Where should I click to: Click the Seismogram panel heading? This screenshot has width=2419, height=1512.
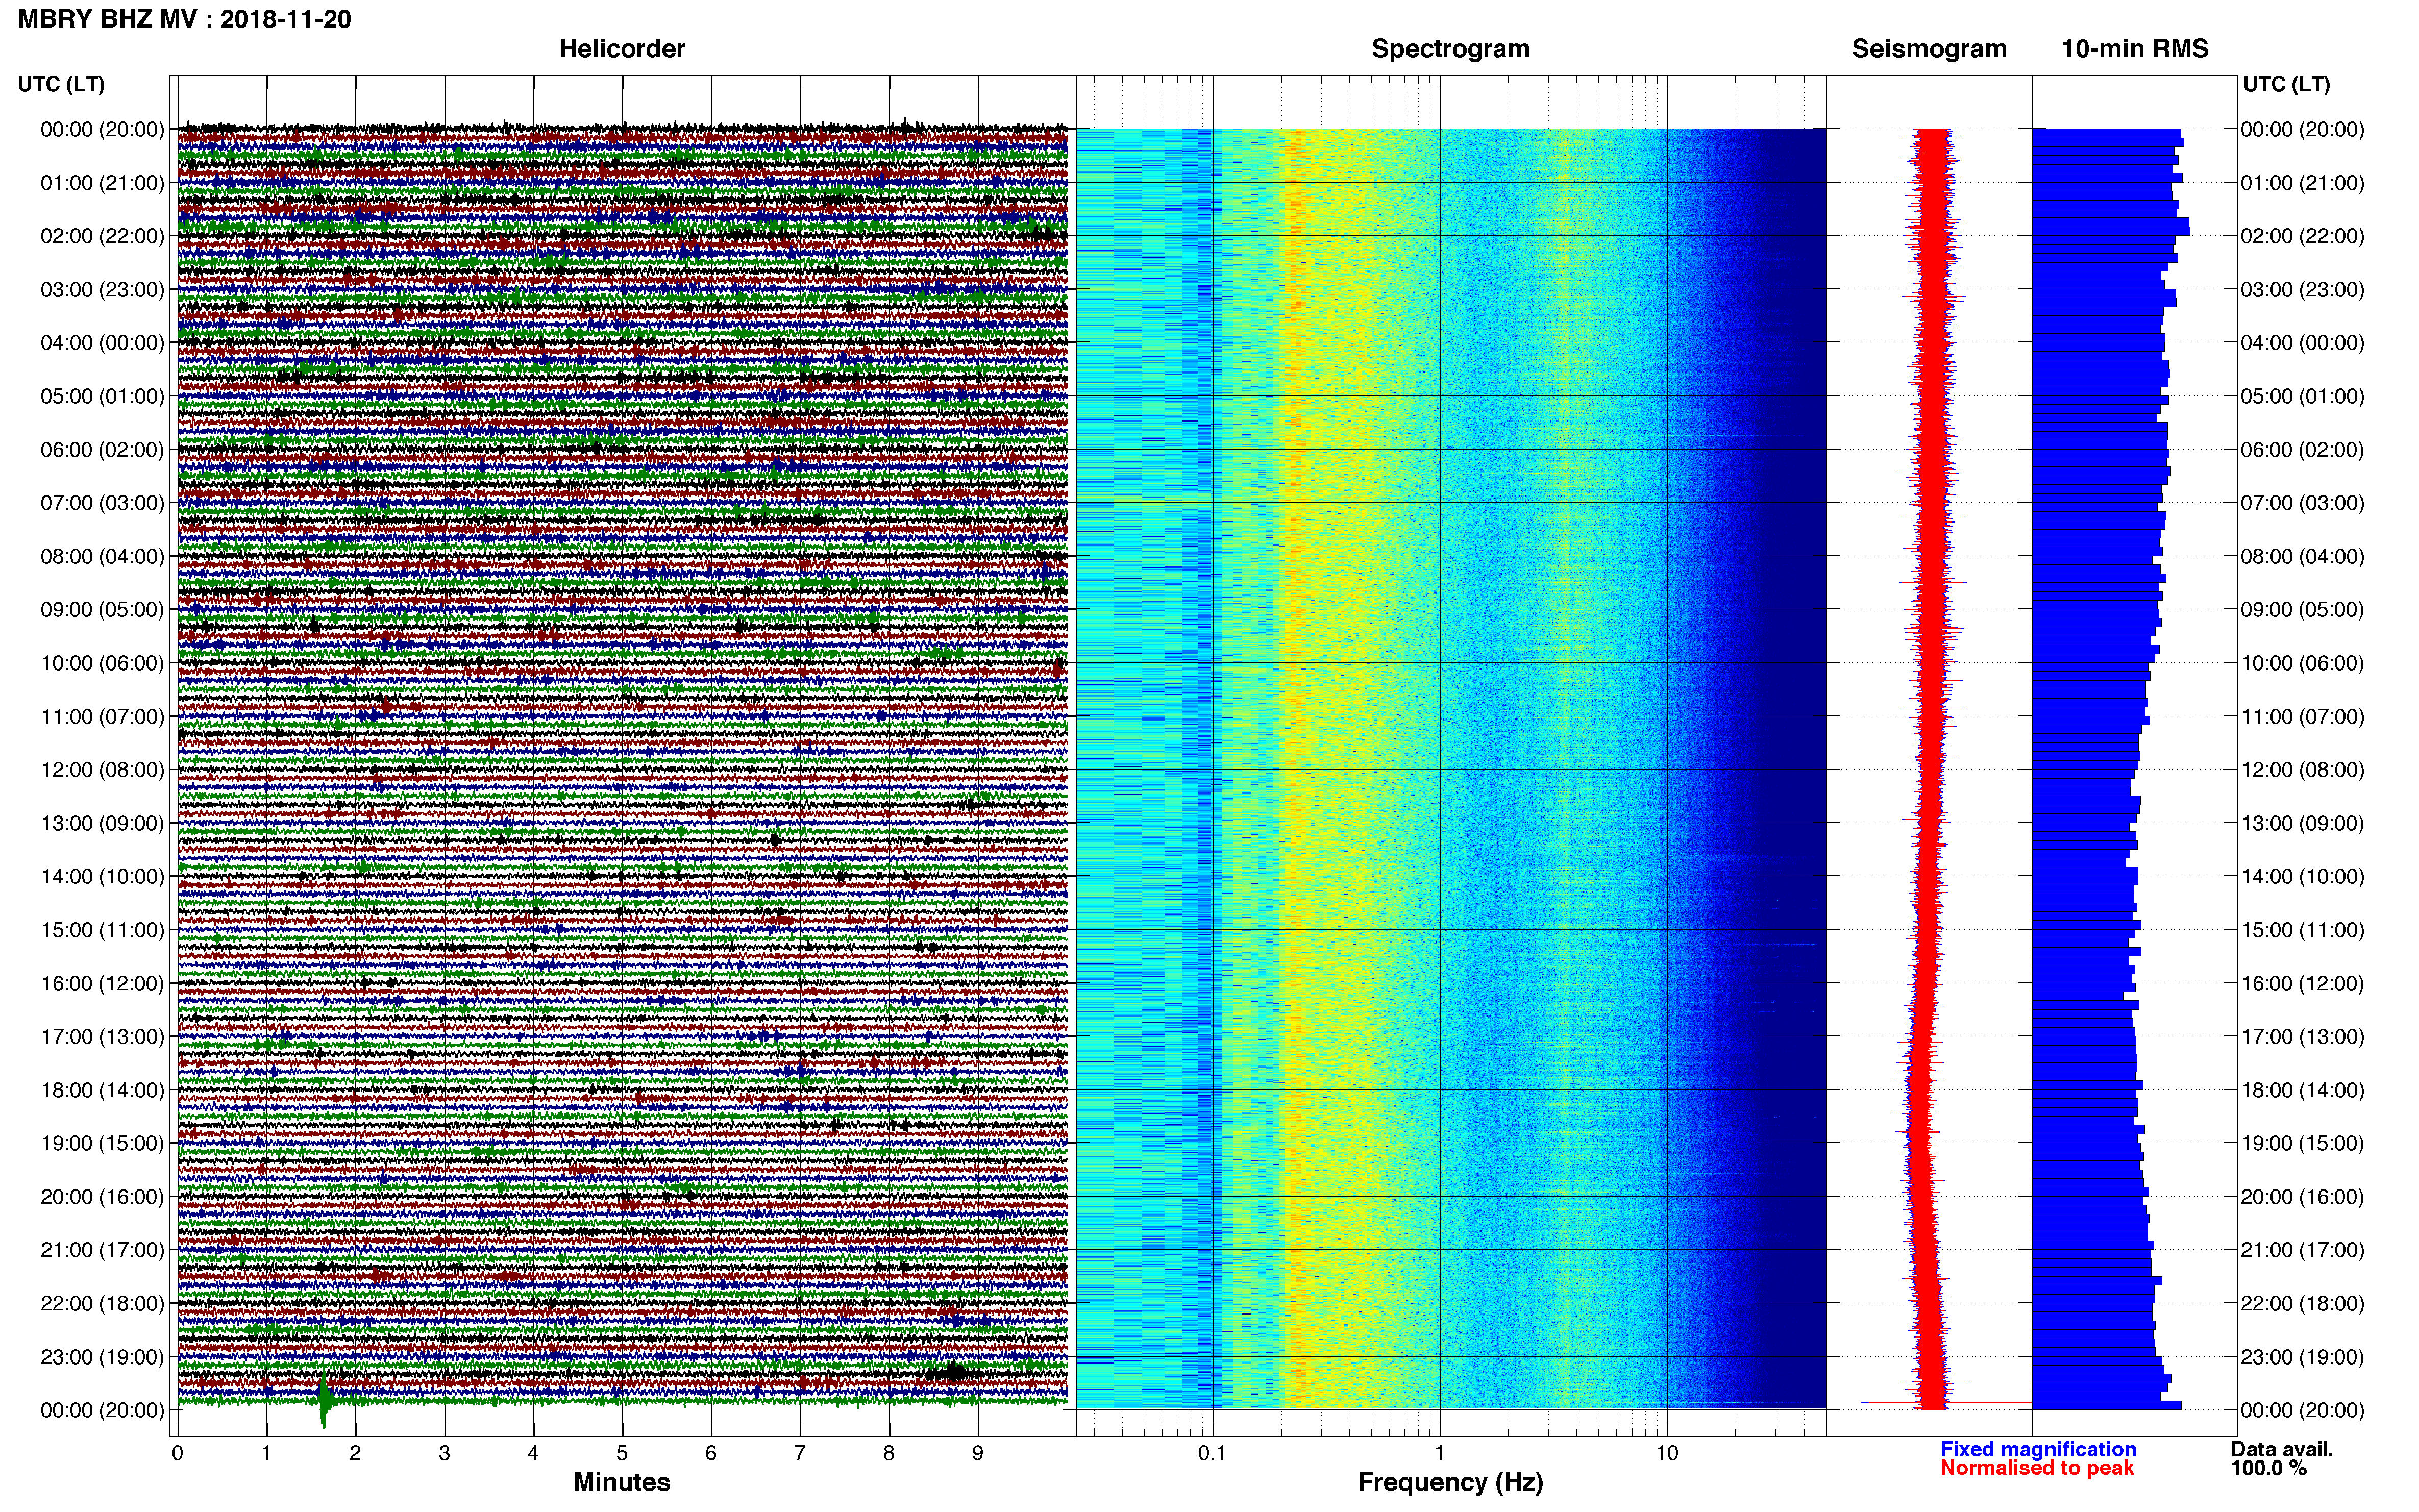pyautogui.click(x=1929, y=49)
